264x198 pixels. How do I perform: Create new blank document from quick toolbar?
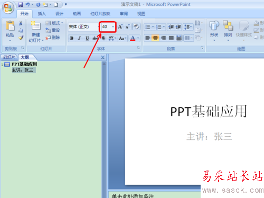pyautogui.click(x=56, y=5)
